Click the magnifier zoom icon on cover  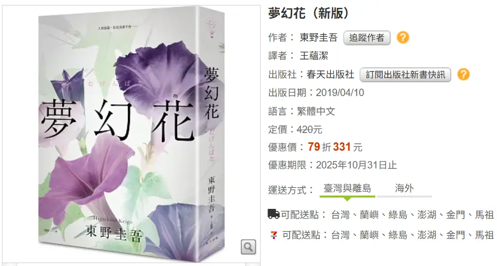(x=248, y=247)
